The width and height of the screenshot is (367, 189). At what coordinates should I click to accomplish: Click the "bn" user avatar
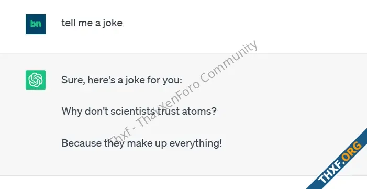(x=36, y=24)
